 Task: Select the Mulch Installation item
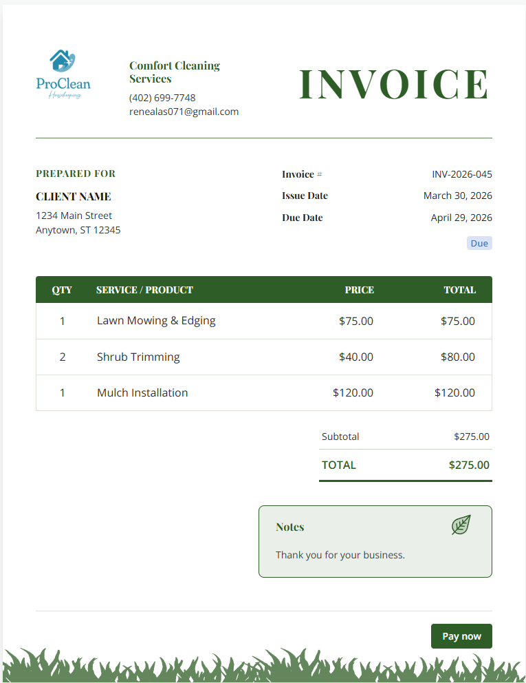click(142, 392)
